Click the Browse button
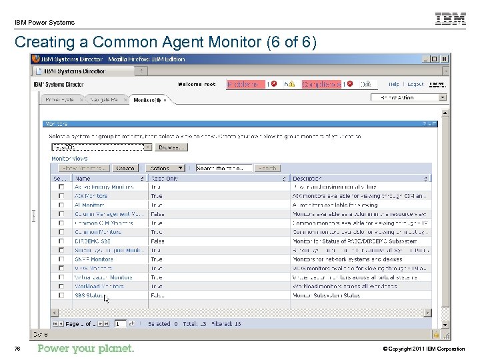The height and width of the screenshot is (360, 480). (171, 147)
